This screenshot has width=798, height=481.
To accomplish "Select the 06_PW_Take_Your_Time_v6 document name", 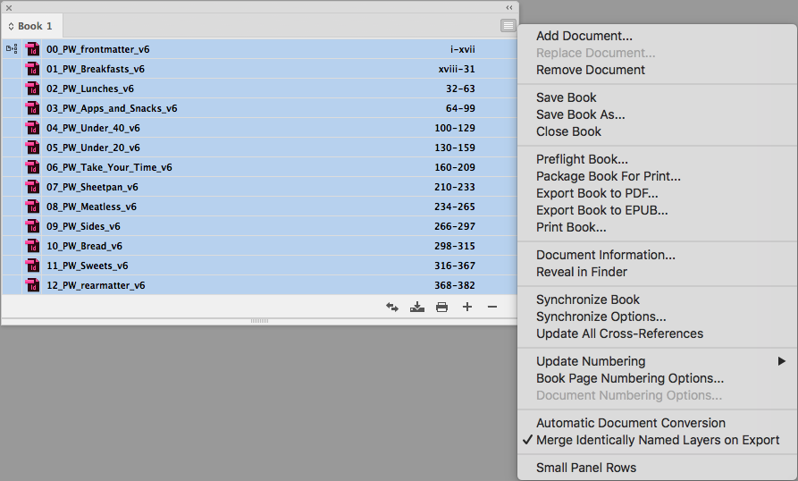I will click(x=109, y=167).
